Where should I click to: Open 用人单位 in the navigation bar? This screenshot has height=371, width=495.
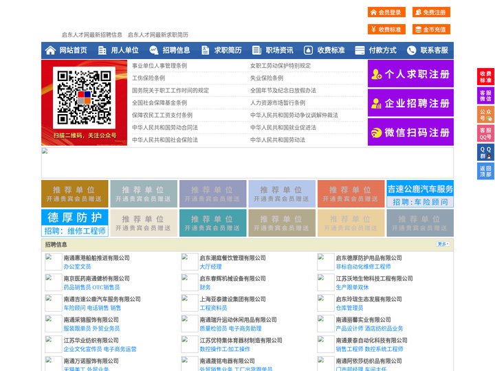[x=124, y=50]
